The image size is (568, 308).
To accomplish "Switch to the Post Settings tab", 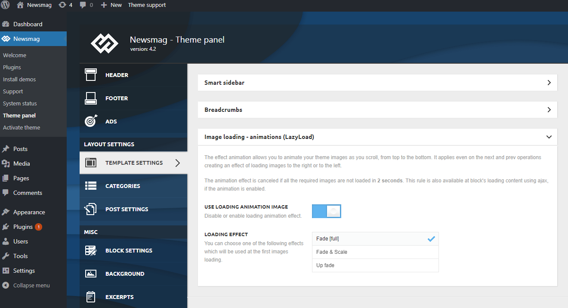I will (x=133, y=209).
